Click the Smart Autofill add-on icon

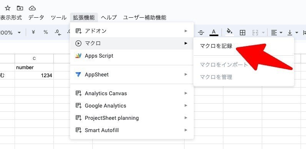tap(78, 130)
